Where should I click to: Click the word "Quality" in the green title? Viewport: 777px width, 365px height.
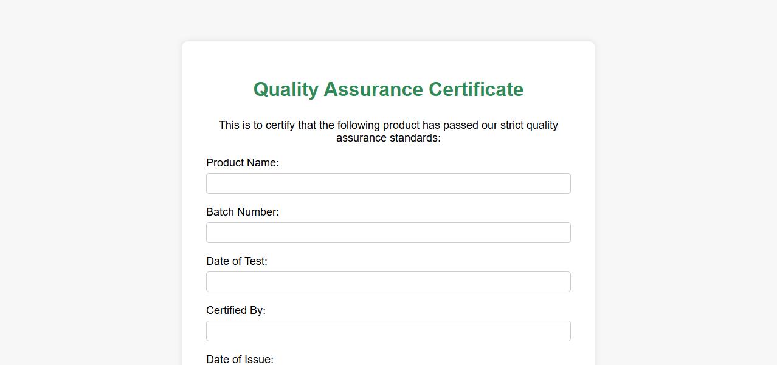[286, 89]
